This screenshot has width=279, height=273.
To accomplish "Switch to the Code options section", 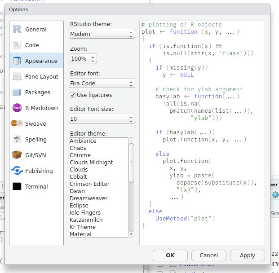I will [36, 45].
